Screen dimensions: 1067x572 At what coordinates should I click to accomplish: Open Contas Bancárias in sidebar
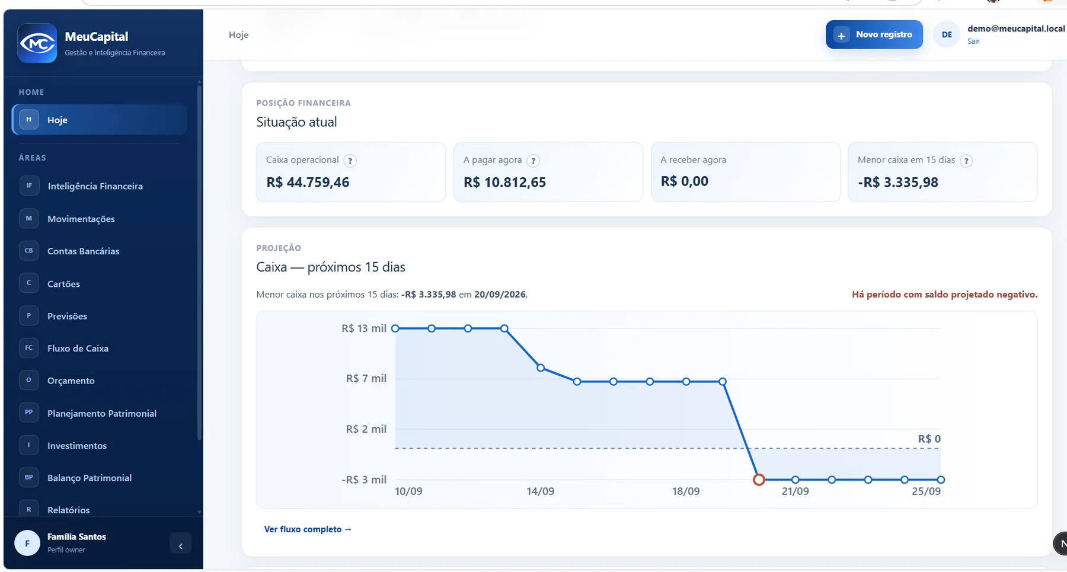point(100,251)
